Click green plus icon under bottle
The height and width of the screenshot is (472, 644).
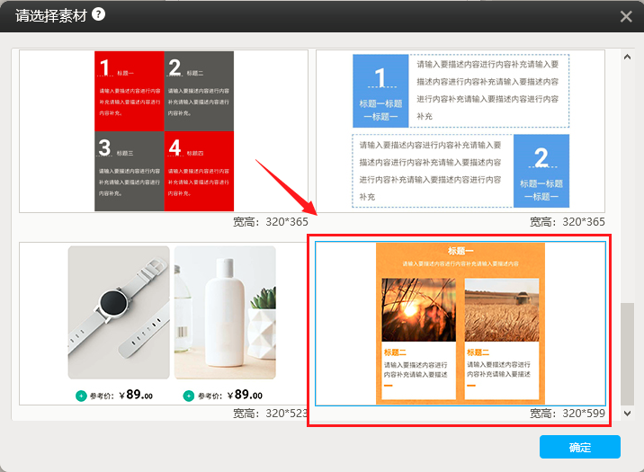tap(188, 396)
